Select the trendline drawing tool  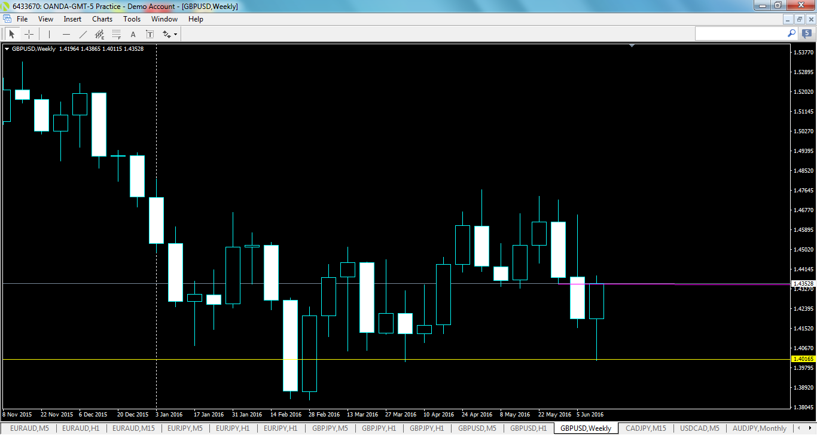coord(83,34)
